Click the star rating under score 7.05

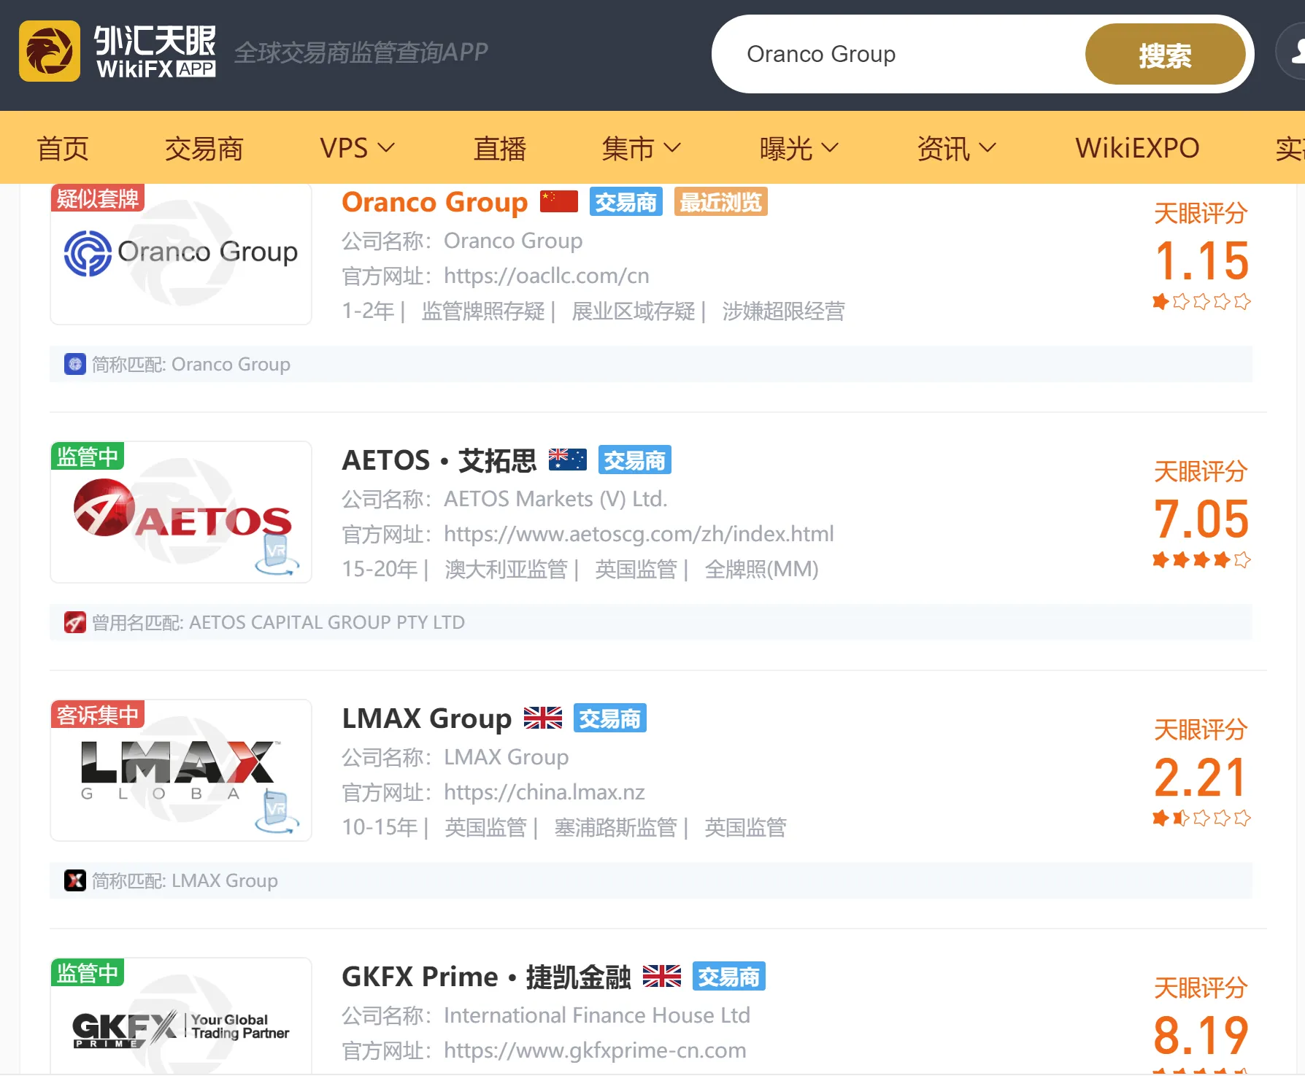[x=1201, y=559]
